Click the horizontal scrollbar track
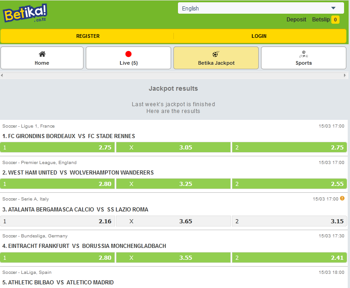This screenshot has width=350, height=288. click(173, 75)
